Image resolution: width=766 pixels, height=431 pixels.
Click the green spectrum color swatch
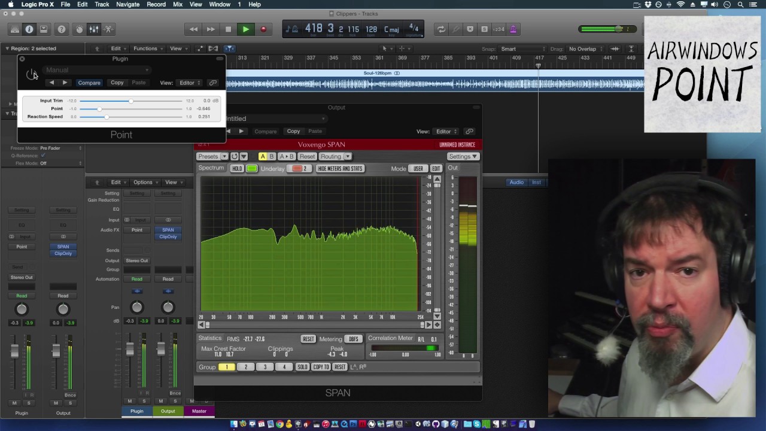pos(252,168)
